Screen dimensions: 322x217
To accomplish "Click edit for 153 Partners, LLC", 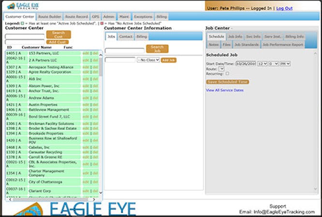I will coord(86,53).
